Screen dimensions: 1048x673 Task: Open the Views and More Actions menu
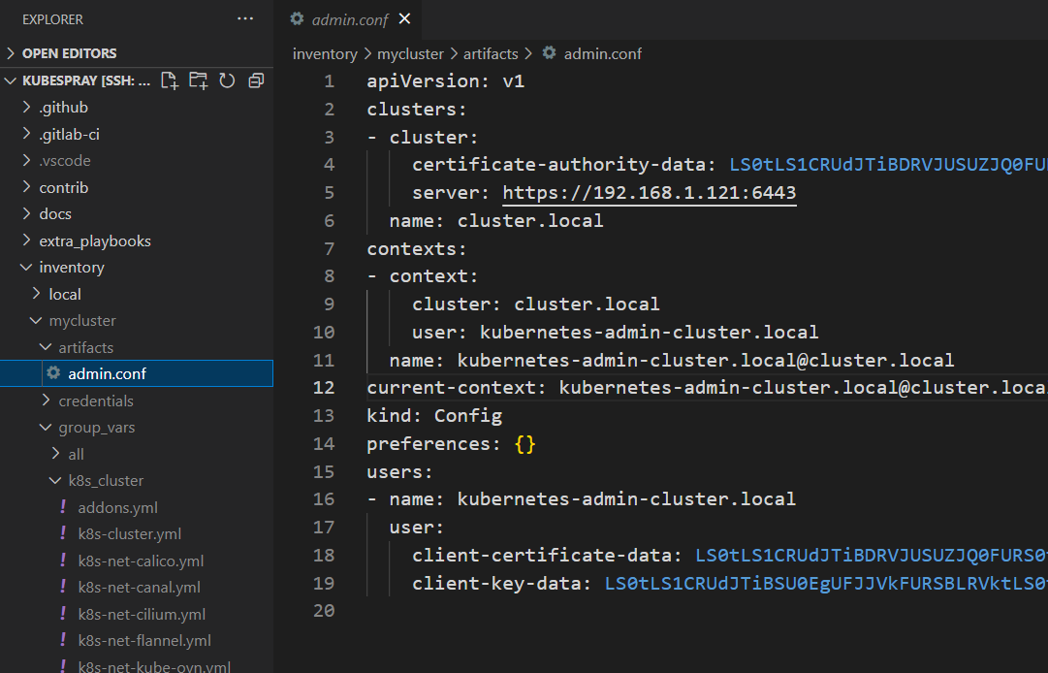click(244, 18)
